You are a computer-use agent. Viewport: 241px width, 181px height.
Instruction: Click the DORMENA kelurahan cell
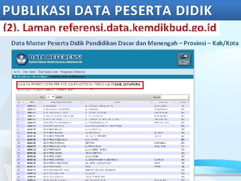[160, 143]
